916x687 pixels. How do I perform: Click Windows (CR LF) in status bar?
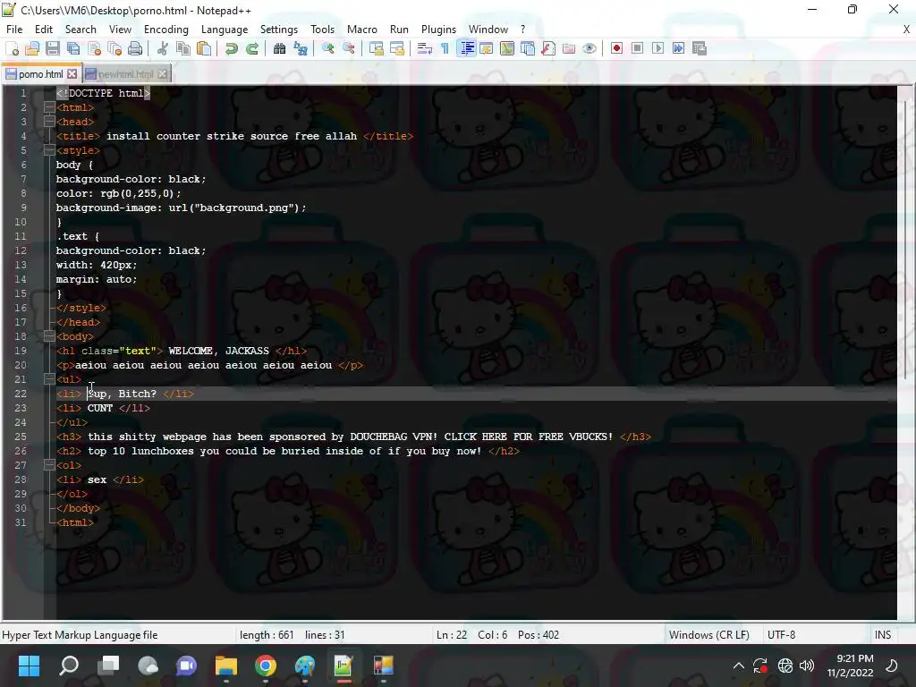coord(708,635)
